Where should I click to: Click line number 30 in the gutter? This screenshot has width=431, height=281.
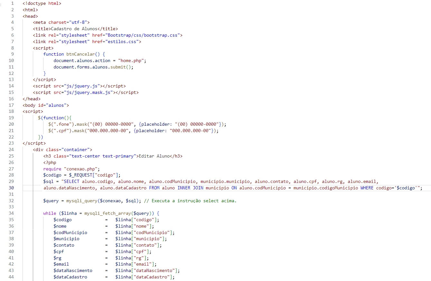pyautogui.click(x=11, y=188)
